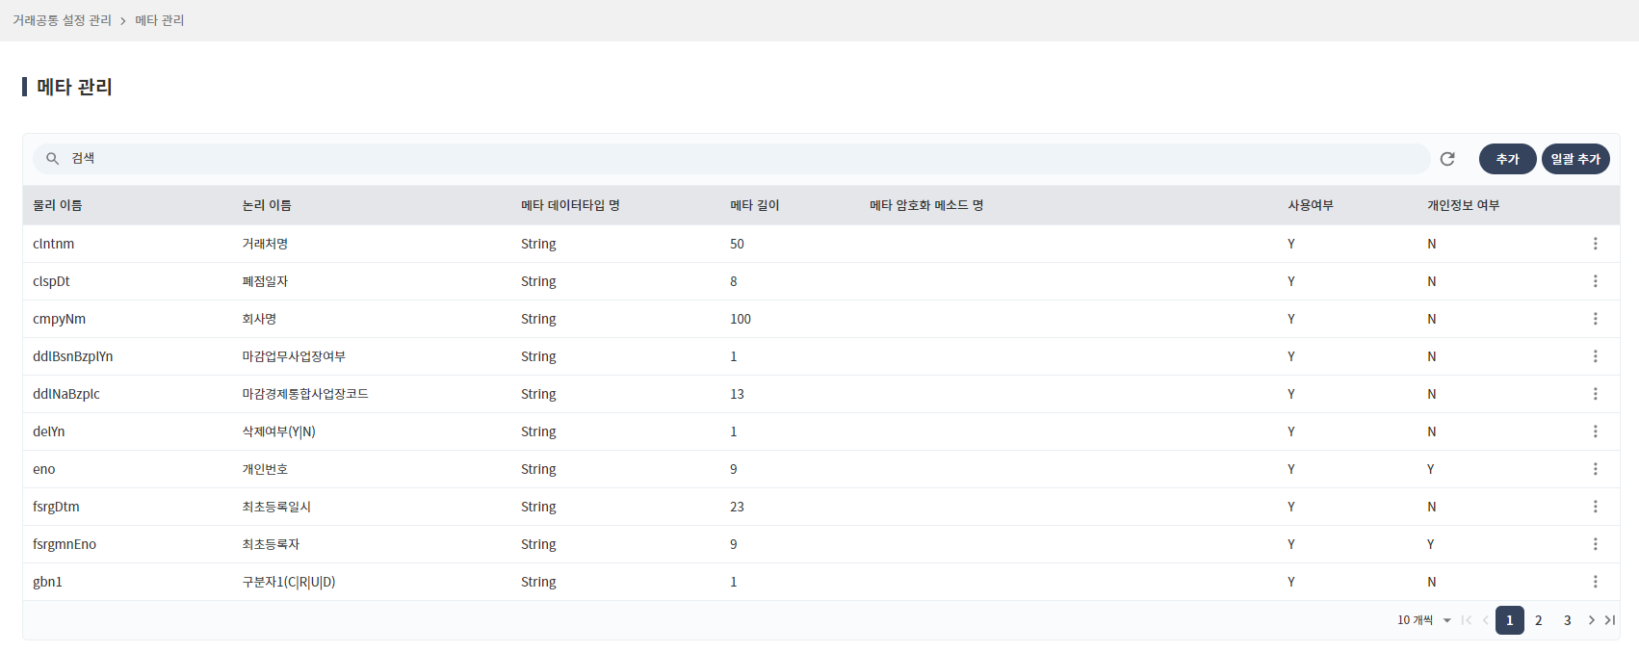Open row actions for fsrgDtm

[x=1595, y=507]
